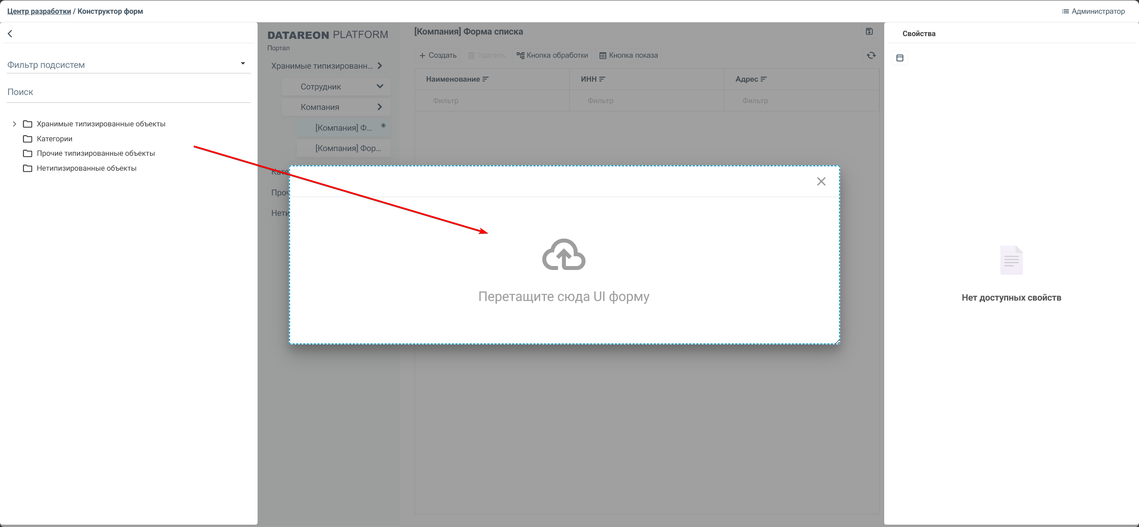Open the Администратор user menu

coord(1093,11)
